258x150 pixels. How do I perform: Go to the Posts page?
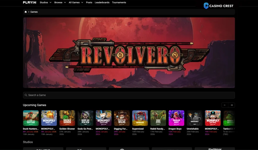(89, 3)
